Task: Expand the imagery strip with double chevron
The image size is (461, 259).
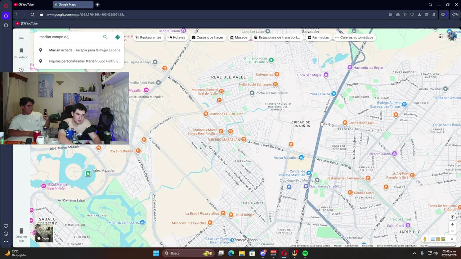Action: point(453,239)
